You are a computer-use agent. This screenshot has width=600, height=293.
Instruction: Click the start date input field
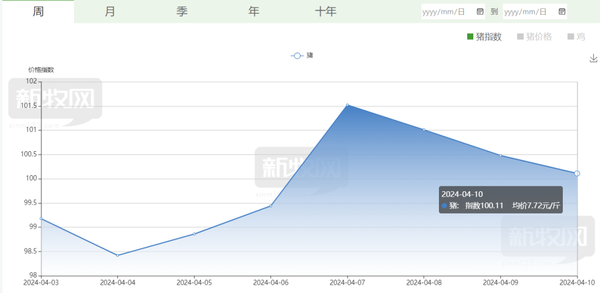tap(453, 12)
